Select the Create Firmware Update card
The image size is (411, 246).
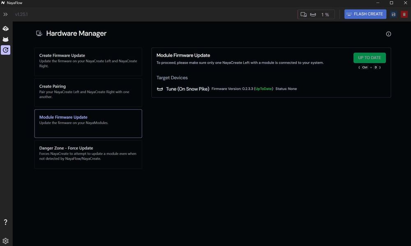click(x=88, y=62)
